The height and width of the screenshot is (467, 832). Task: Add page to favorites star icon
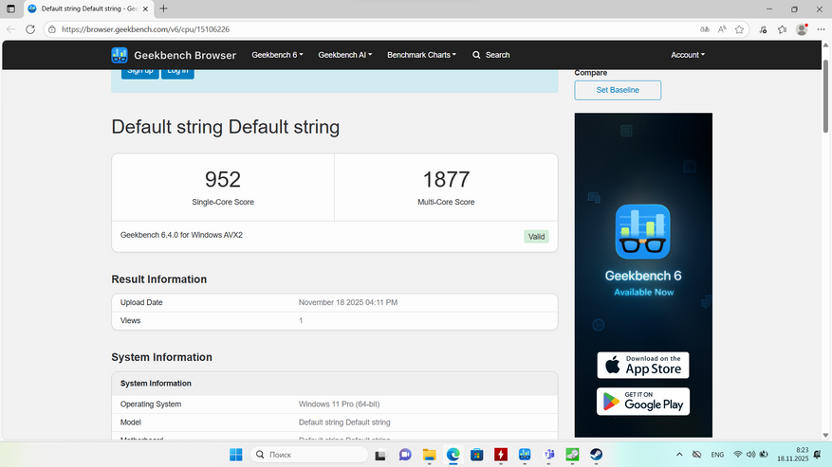pos(739,29)
